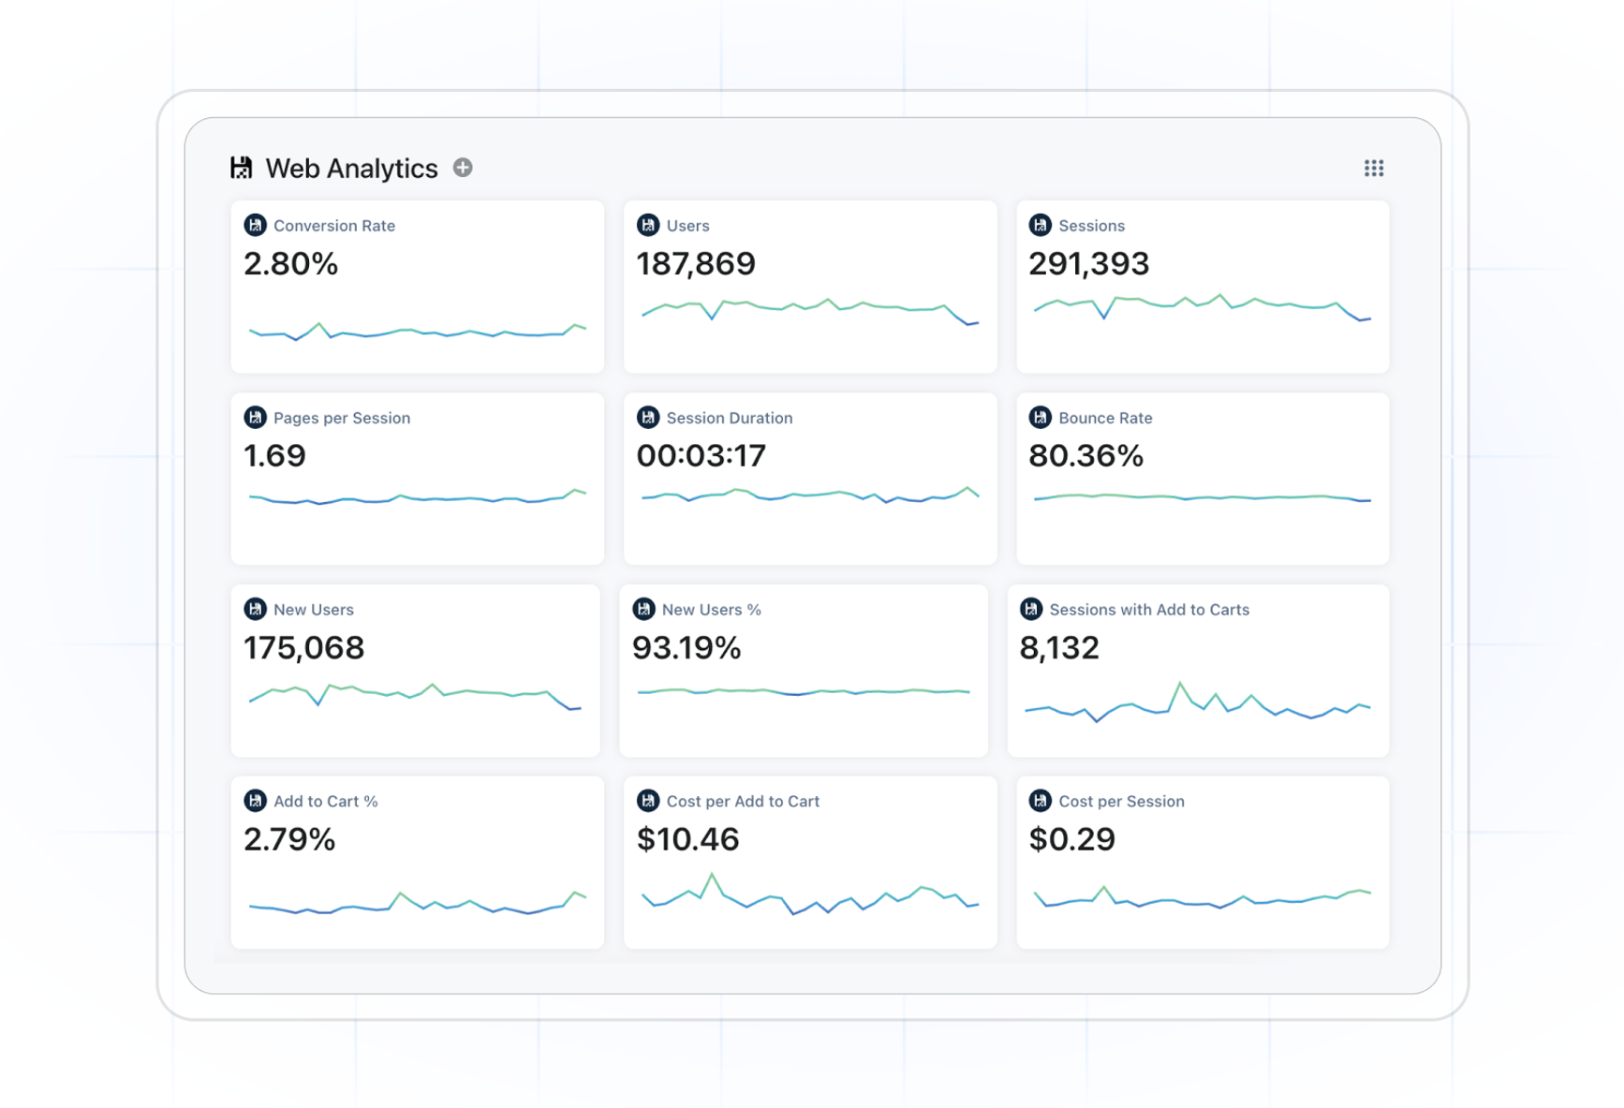
Task: Click the New Users % label
Action: pyautogui.click(x=711, y=610)
